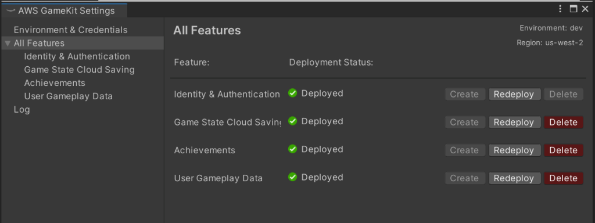Open Identity & Authentication settings page
This screenshot has height=223, width=595.
point(77,56)
